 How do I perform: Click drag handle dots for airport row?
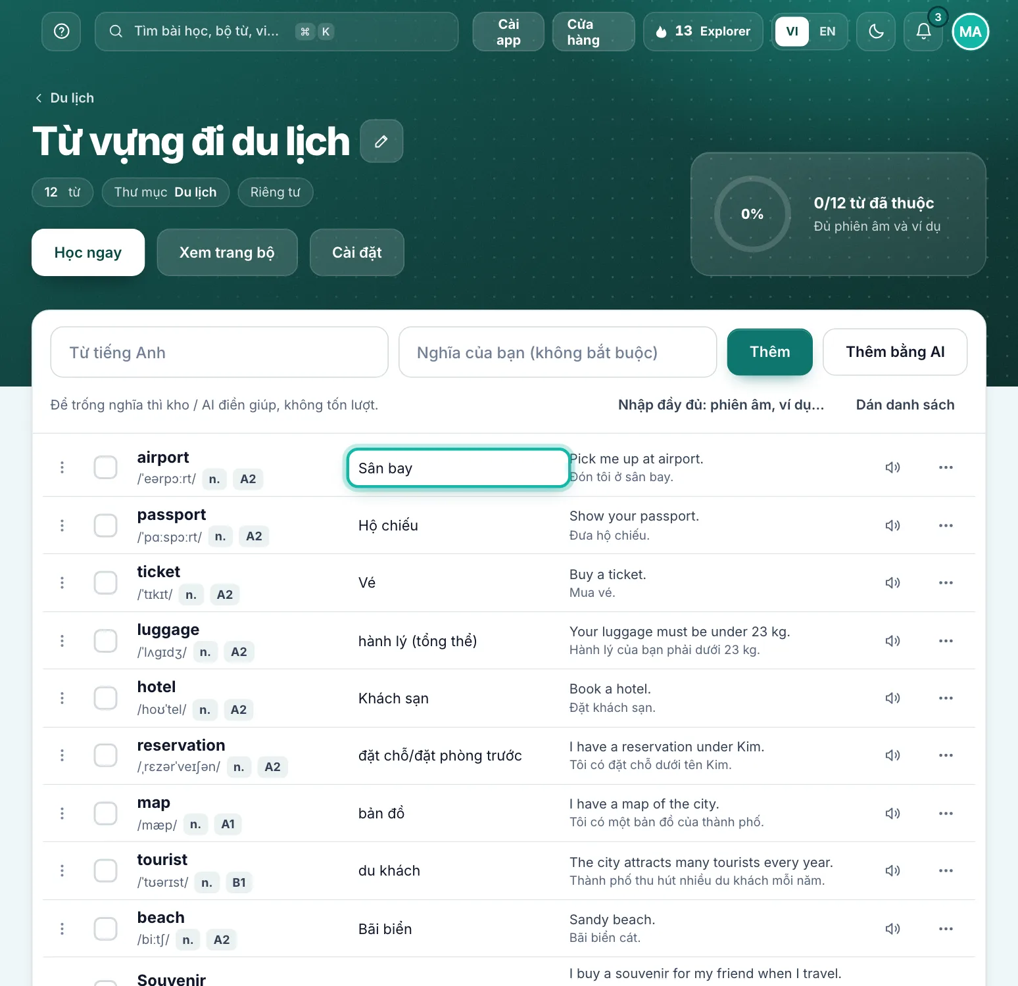point(62,467)
